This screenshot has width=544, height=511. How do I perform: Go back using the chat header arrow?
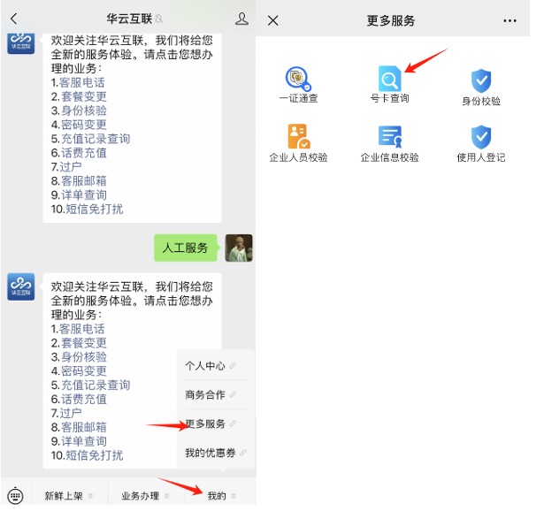coord(14,19)
